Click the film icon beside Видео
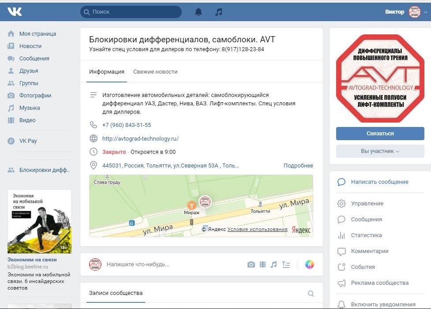431x309 pixels. 11,120
